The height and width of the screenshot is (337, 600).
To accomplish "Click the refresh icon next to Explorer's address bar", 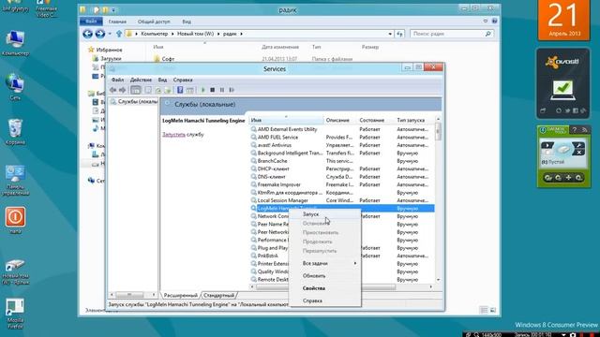I will (x=400, y=34).
